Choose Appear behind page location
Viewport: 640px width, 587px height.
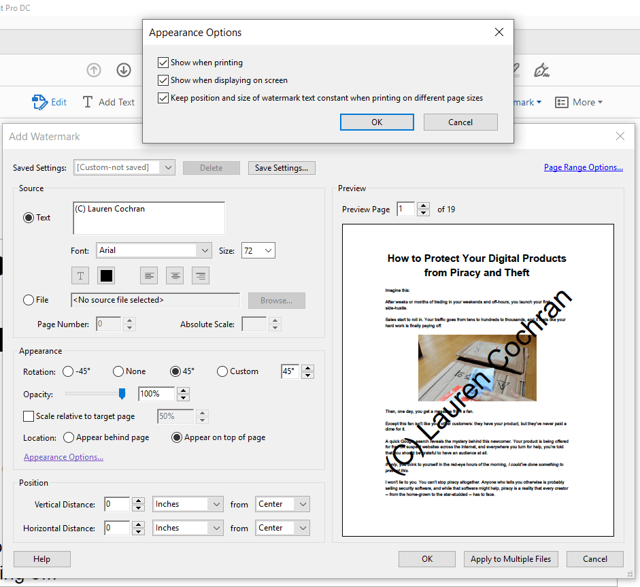69,437
